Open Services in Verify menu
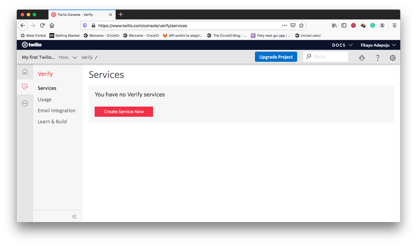 (47, 88)
